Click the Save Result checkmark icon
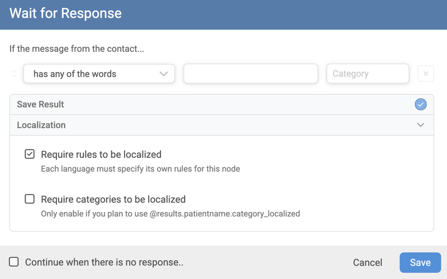Viewport: 447px width, 279px height. tap(421, 104)
